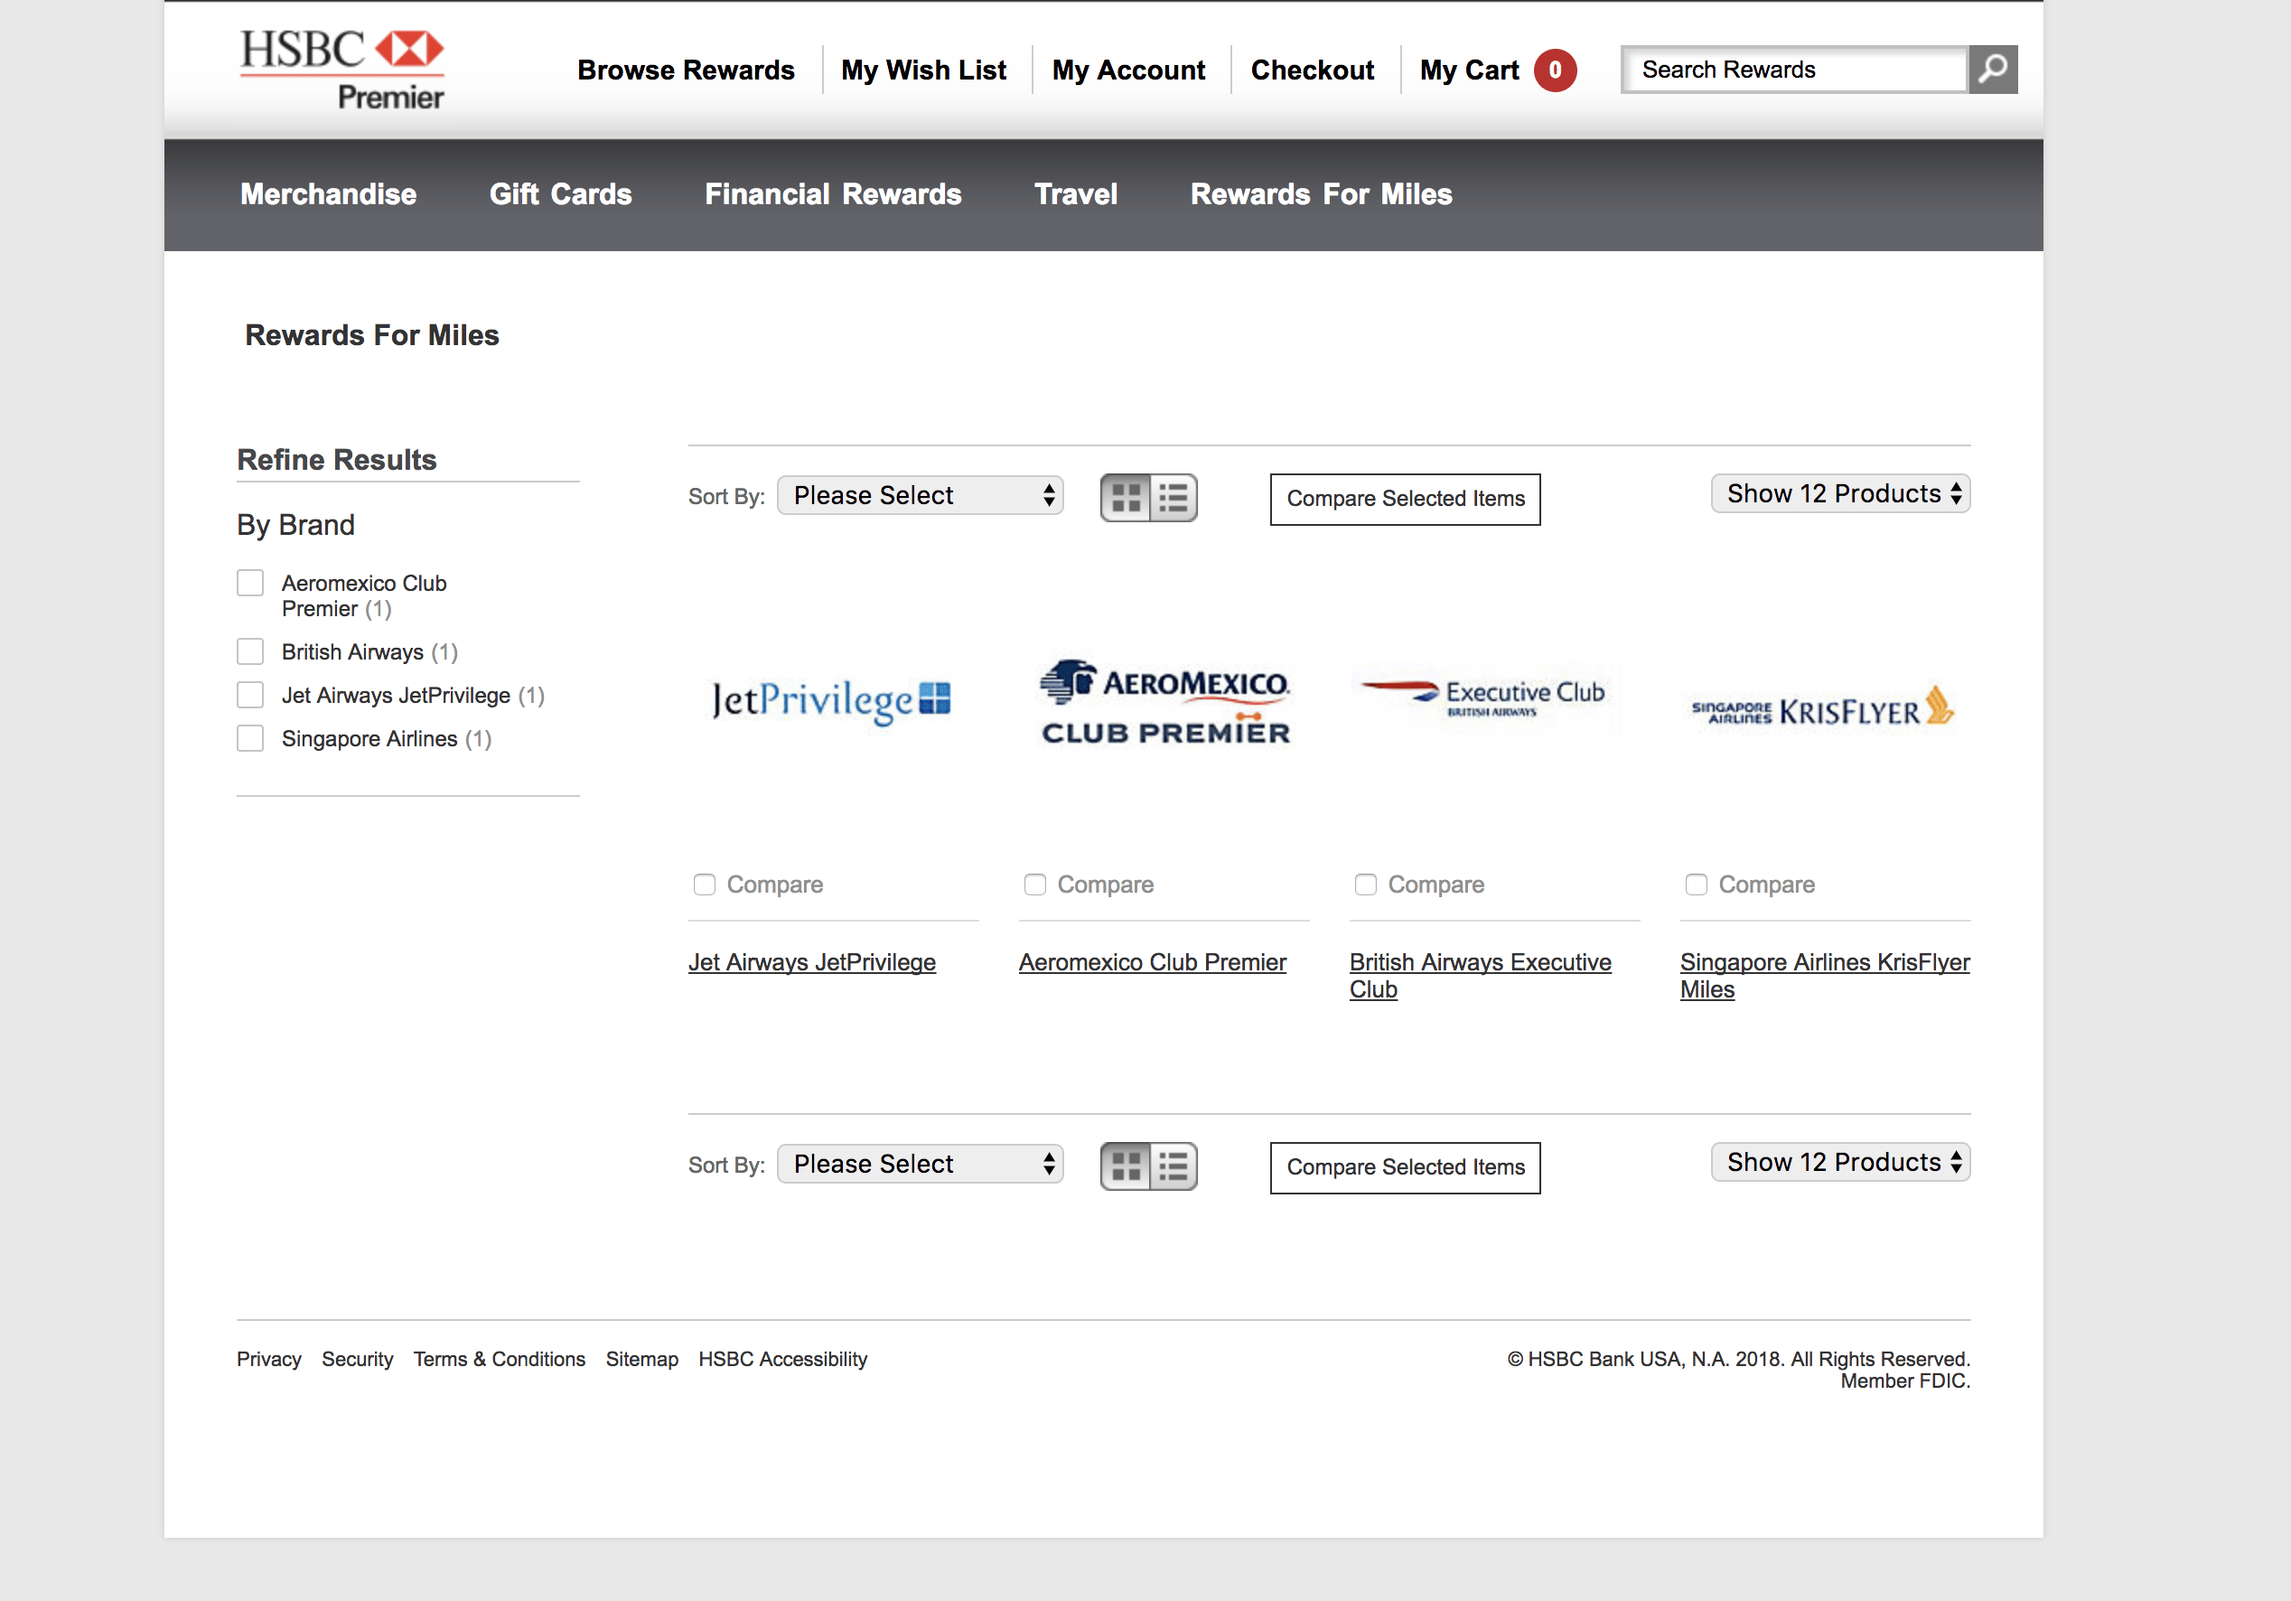Open the Terms & Conditions footer link

499,1360
